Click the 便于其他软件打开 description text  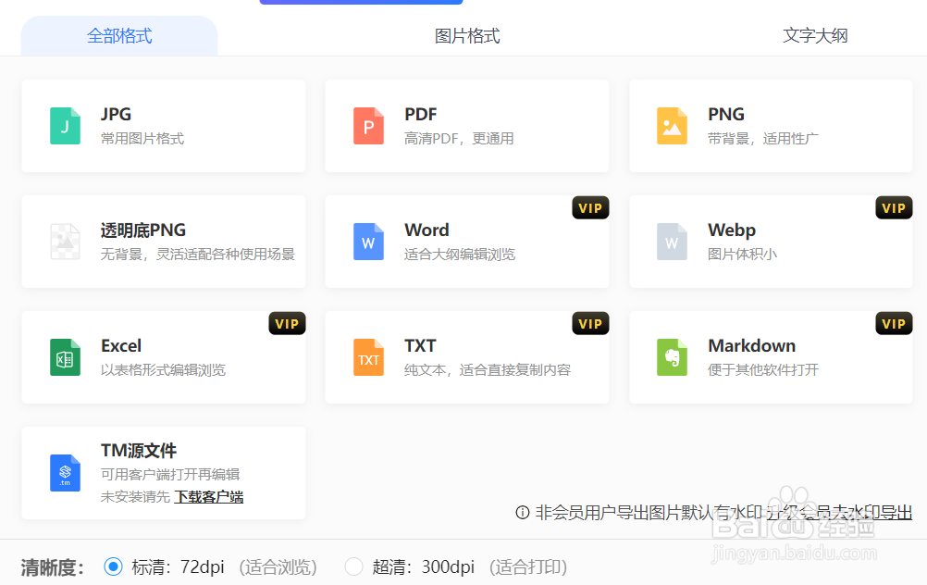763,370
